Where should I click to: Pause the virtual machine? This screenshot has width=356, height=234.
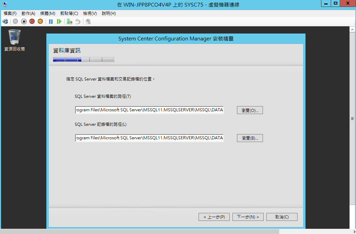pyautogui.click(x=51, y=21)
